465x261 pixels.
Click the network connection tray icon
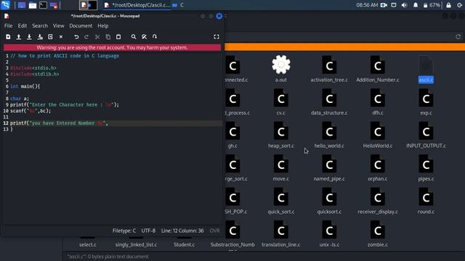[x=394, y=5]
